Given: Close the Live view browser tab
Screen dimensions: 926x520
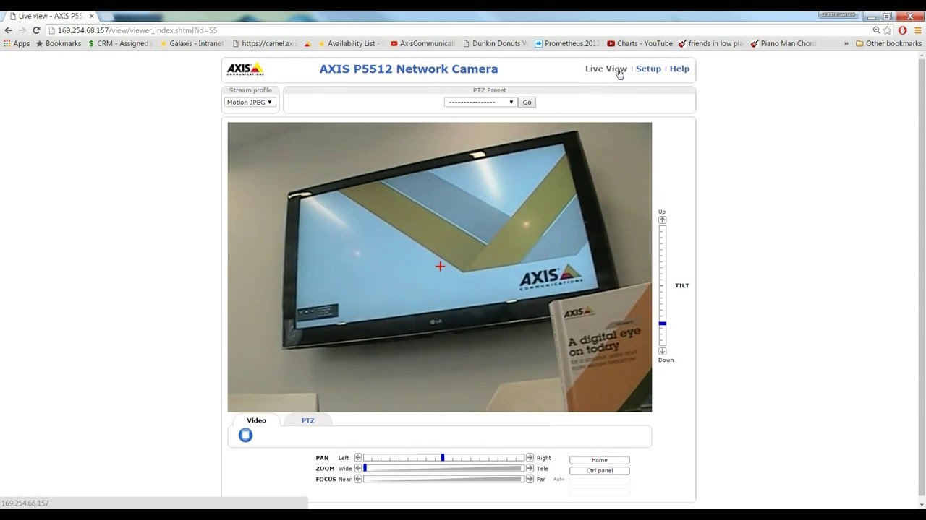Looking at the screenshot, I should coord(92,16).
